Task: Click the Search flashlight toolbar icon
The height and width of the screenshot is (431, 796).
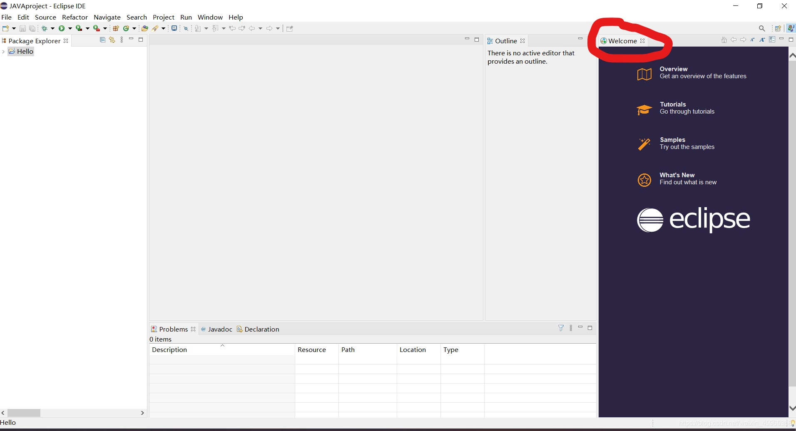Action: [x=155, y=28]
